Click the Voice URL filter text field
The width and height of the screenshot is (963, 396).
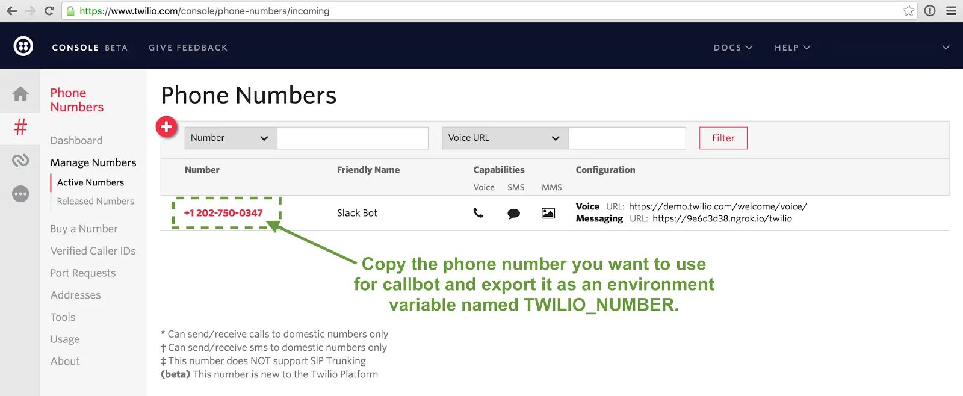[627, 138]
